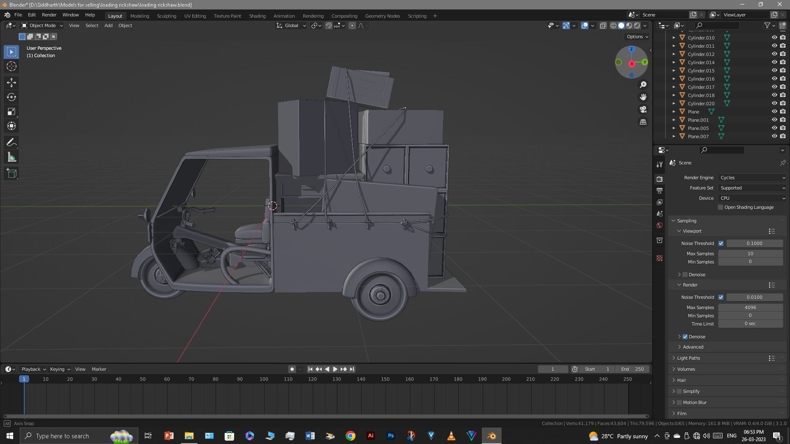Enable Viewport Denoise checkbox
Image resolution: width=790 pixels, height=444 pixels.
tap(685, 275)
